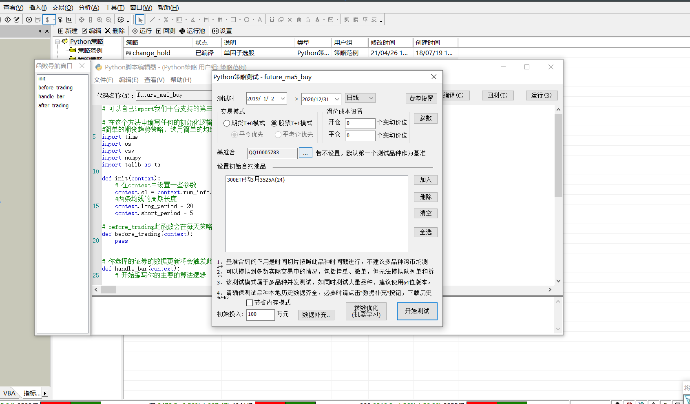Viewport: 690px width, 404px height.
Task: Open 文件(F) menu in script editor
Action: (104, 80)
